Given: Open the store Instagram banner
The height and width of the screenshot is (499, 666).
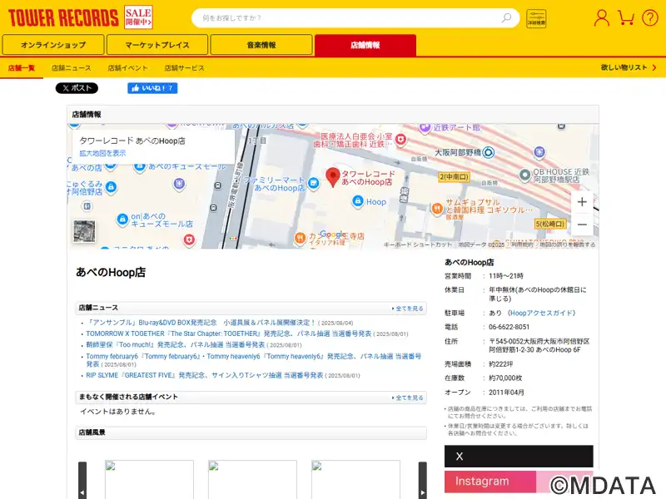Looking at the screenshot, I should (x=519, y=482).
